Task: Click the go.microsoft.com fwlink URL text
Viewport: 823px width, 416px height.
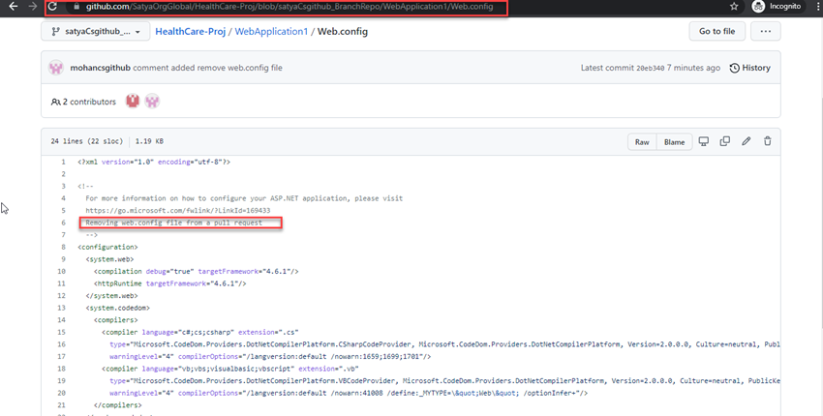Action: [178, 211]
